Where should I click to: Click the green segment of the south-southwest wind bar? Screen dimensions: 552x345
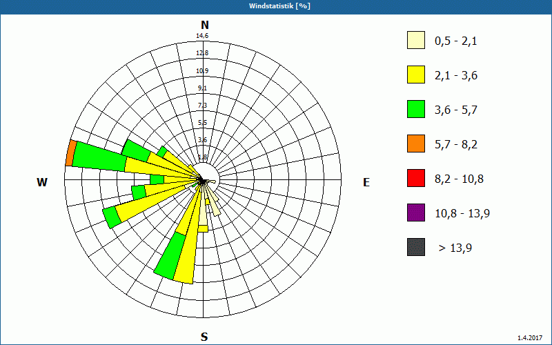click(x=170, y=256)
